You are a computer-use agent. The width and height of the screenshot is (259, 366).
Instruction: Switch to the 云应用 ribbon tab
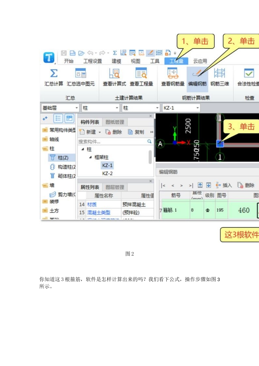pyautogui.click(x=200, y=61)
